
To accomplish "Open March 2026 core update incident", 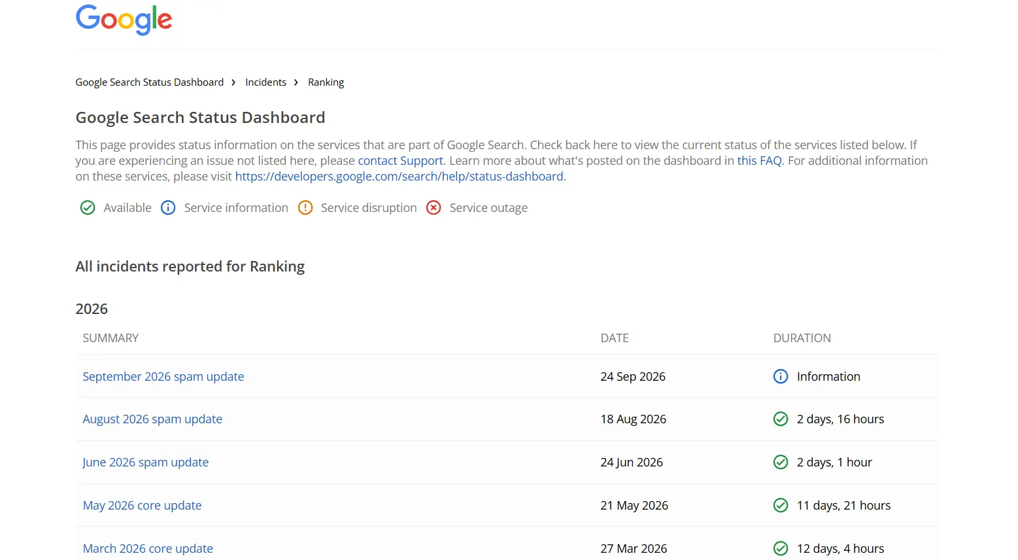I will [148, 548].
